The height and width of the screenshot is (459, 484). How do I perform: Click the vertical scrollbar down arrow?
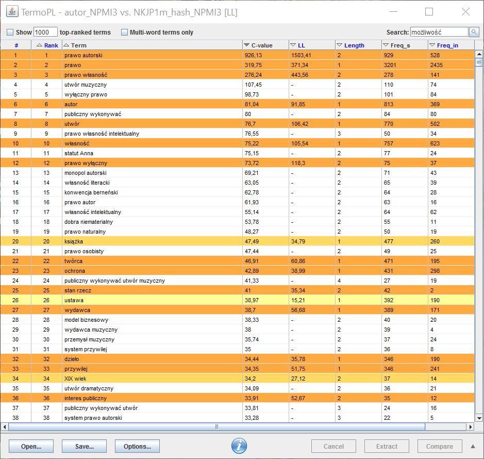479,418
